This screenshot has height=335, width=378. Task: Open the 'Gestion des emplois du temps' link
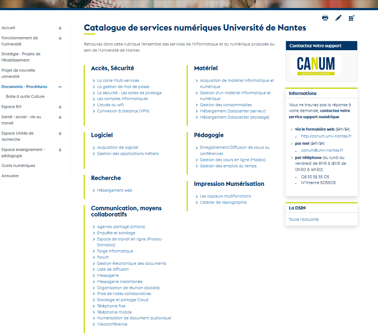click(x=228, y=165)
